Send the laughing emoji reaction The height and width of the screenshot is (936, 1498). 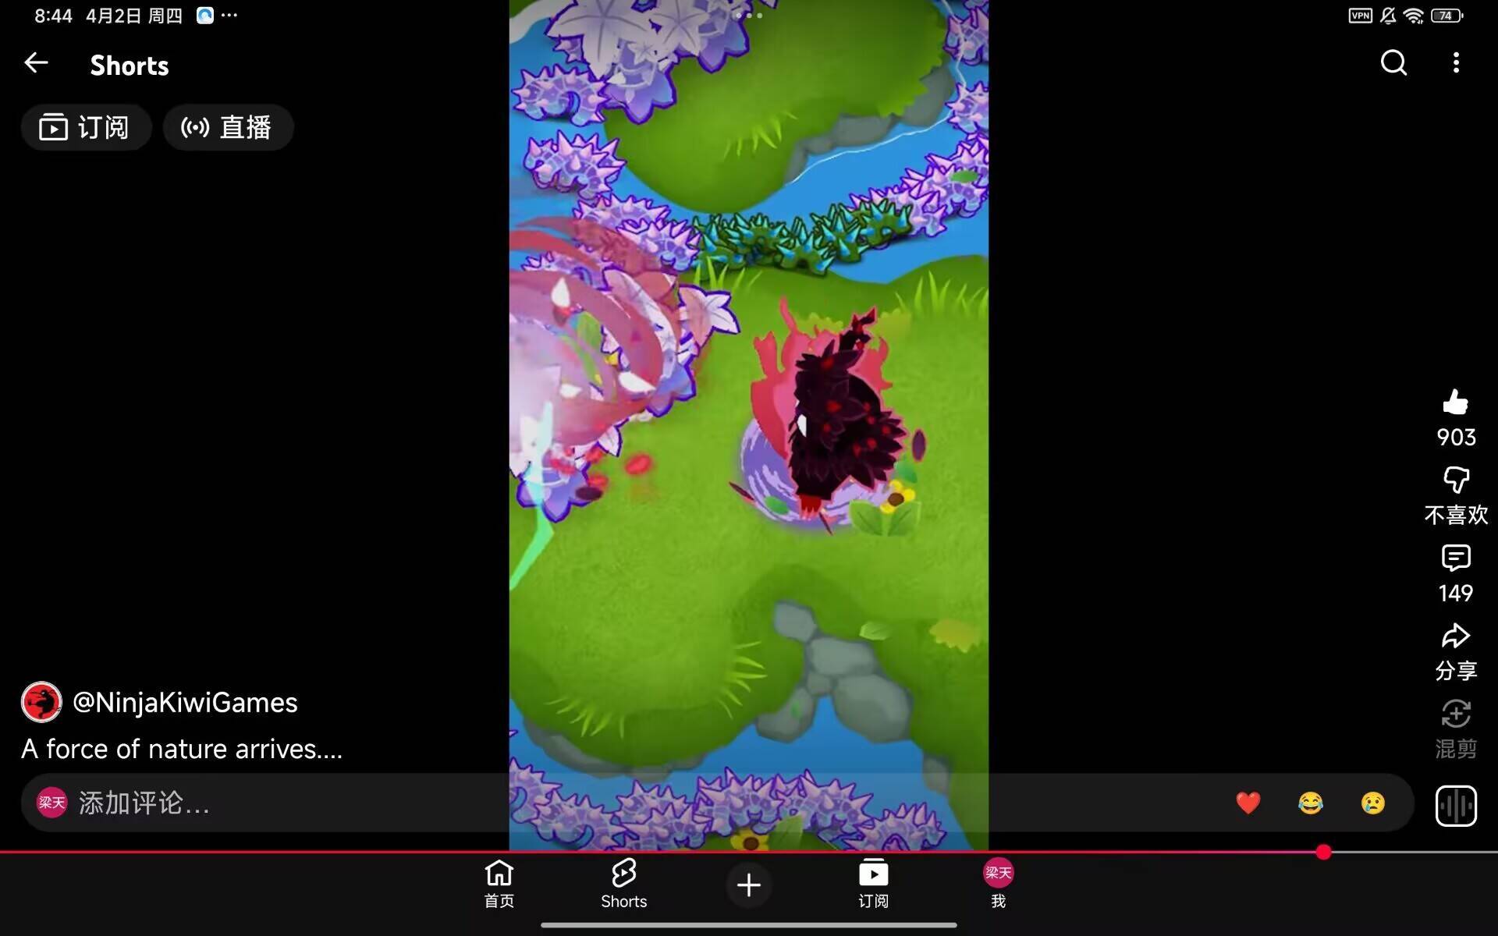pos(1311,803)
